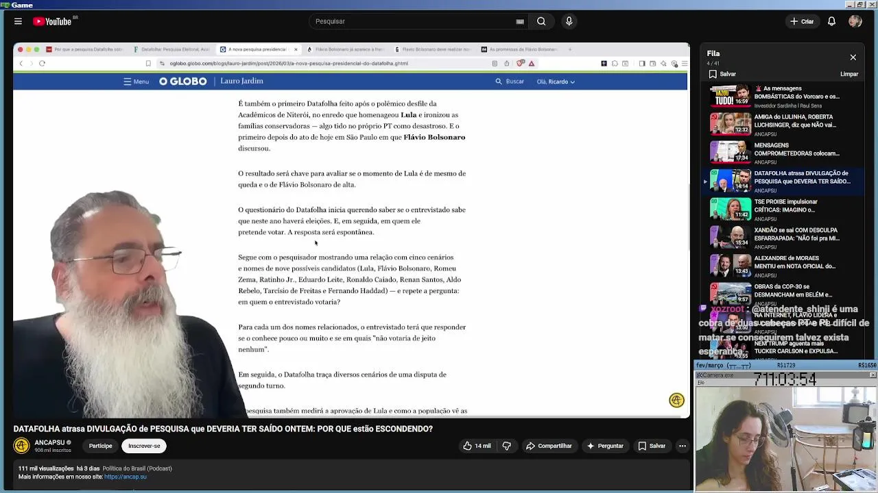Reload the page in the video's browser
The image size is (878, 493).
[42, 63]
